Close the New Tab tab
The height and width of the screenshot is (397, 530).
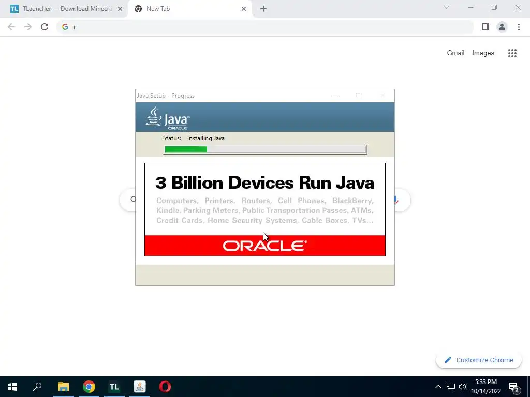click(x=244, y=9)
